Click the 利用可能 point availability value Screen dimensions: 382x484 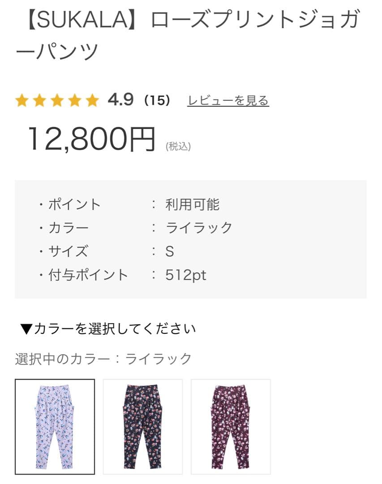pyautogui.click(x=193, y=205)
